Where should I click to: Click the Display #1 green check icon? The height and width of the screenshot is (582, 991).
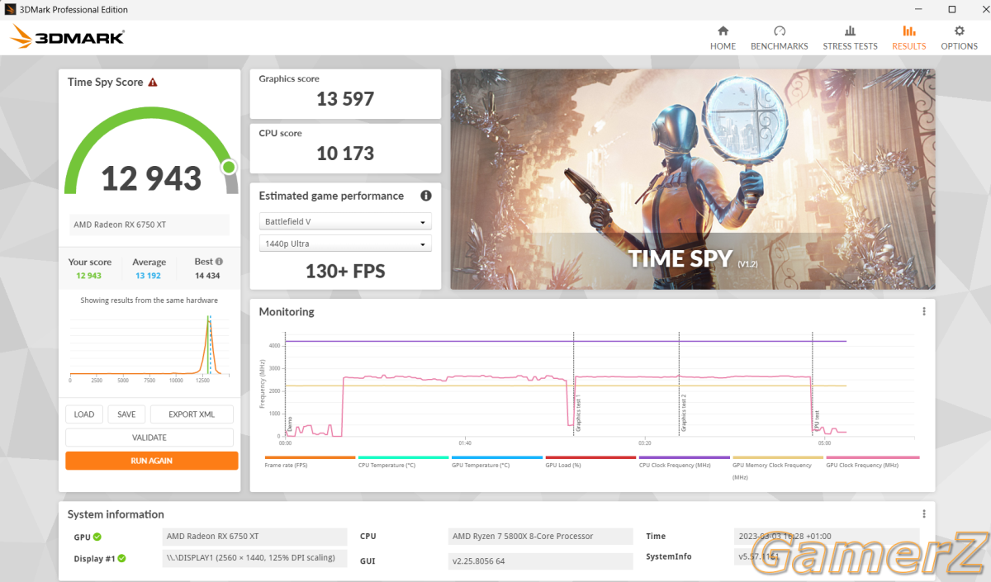121,559
